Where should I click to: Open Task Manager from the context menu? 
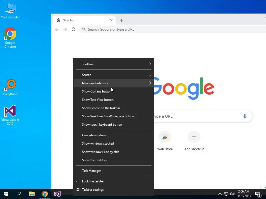[x=114, y=171]
